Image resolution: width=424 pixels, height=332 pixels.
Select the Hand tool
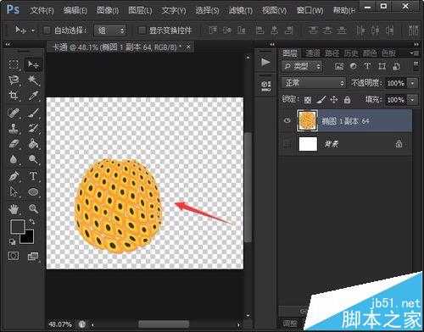pyautogui.click(x=14, y=209)
